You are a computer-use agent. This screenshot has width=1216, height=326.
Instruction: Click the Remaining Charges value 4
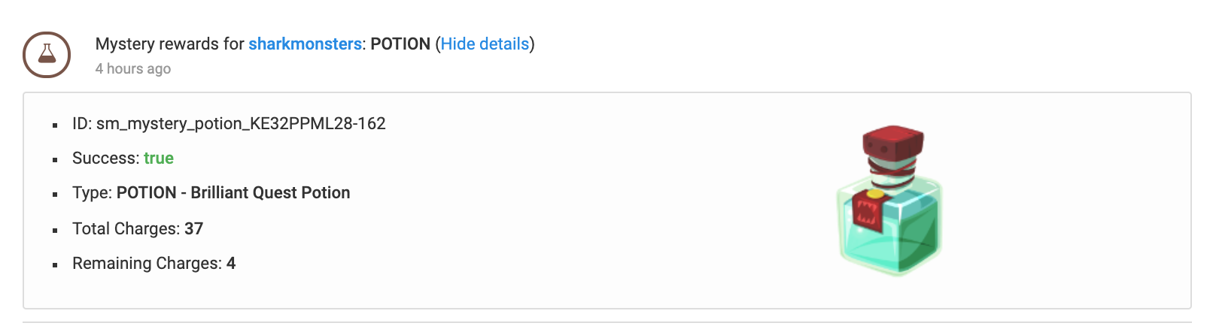point(231,264)
